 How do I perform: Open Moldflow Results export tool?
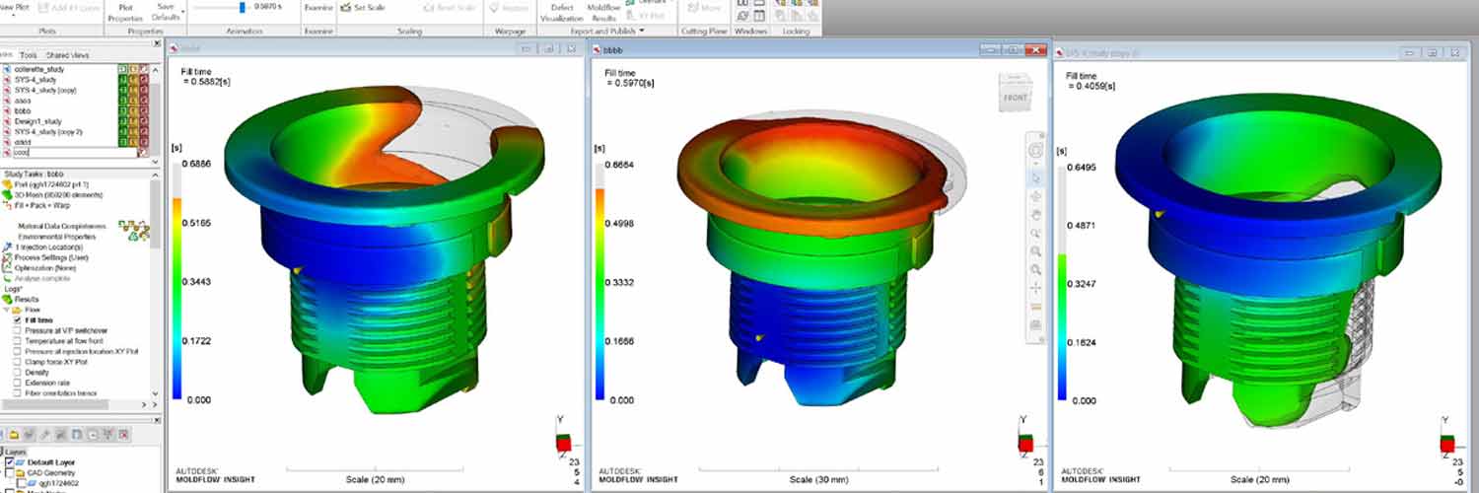coord(603,12)
